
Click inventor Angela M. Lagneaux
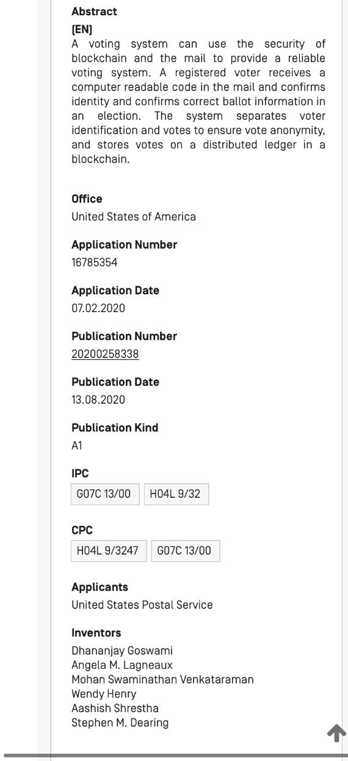pos(122,665)
